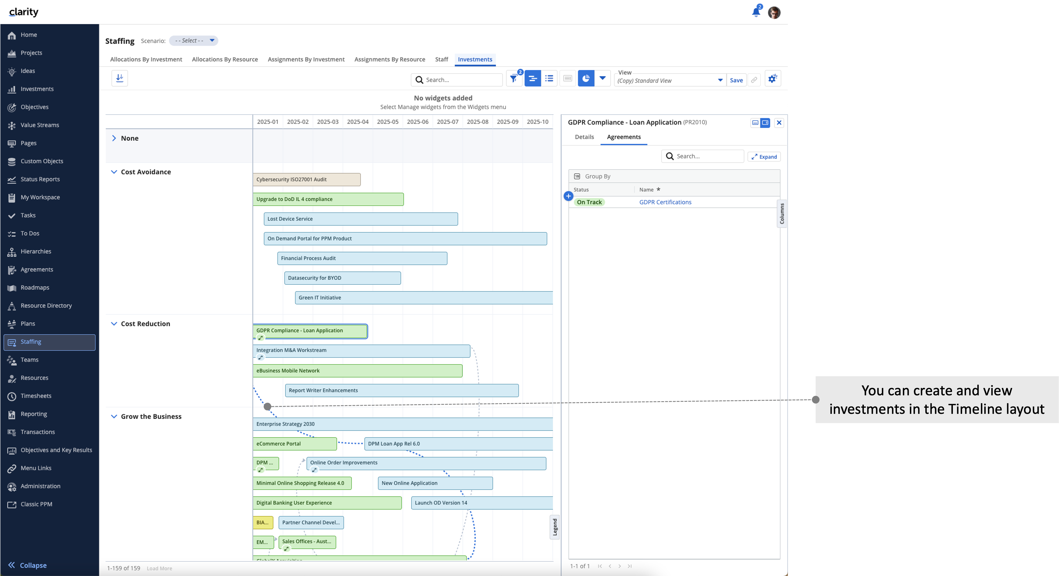Open Objectives and Key Results in sidebar
The image size is (1059, 576).
(x=56, y=450)
